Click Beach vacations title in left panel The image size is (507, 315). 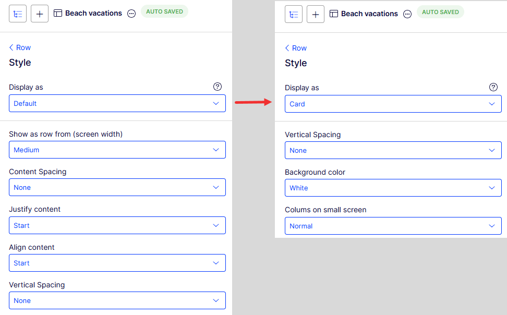pyautogui.click(x=93, y=13)
